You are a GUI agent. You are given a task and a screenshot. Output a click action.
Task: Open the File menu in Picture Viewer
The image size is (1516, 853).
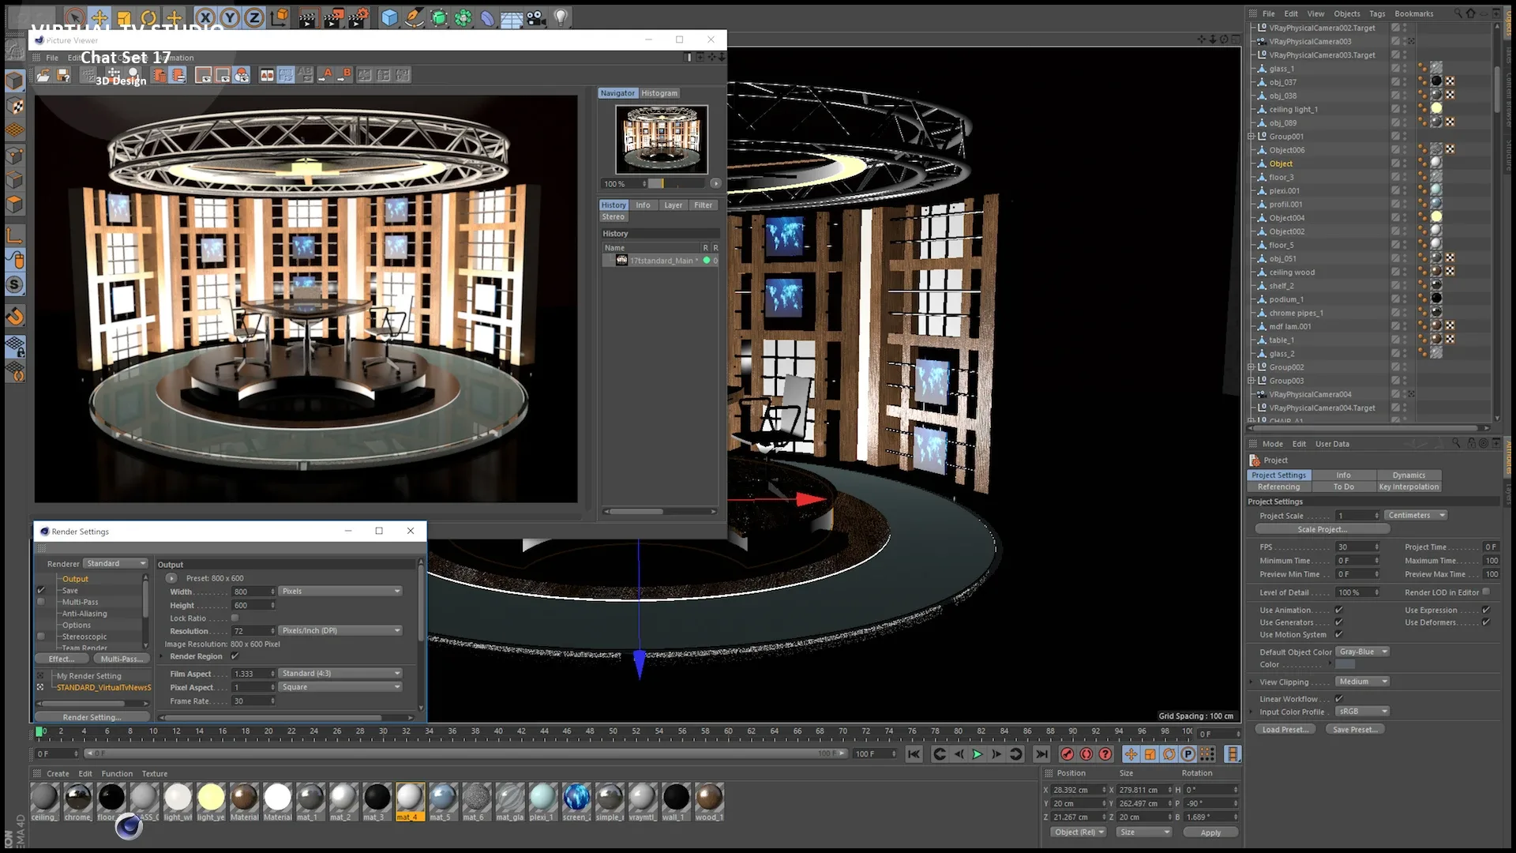[x=51, y=57]
